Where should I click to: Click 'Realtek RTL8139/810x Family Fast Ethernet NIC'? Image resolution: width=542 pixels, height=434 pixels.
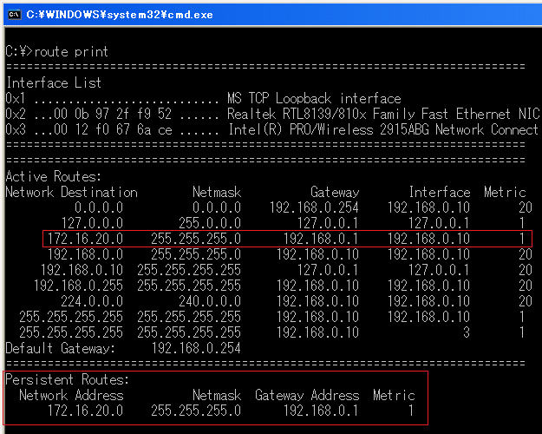pos(383,114)
